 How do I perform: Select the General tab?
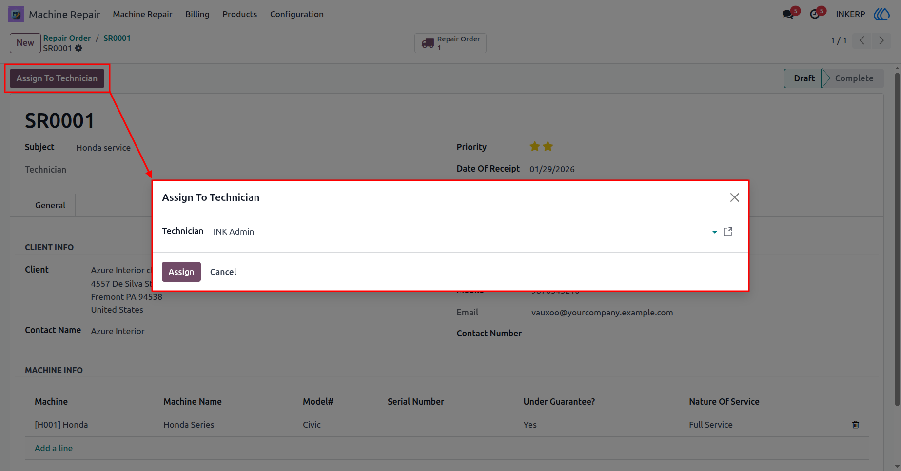tap(50, 205)
